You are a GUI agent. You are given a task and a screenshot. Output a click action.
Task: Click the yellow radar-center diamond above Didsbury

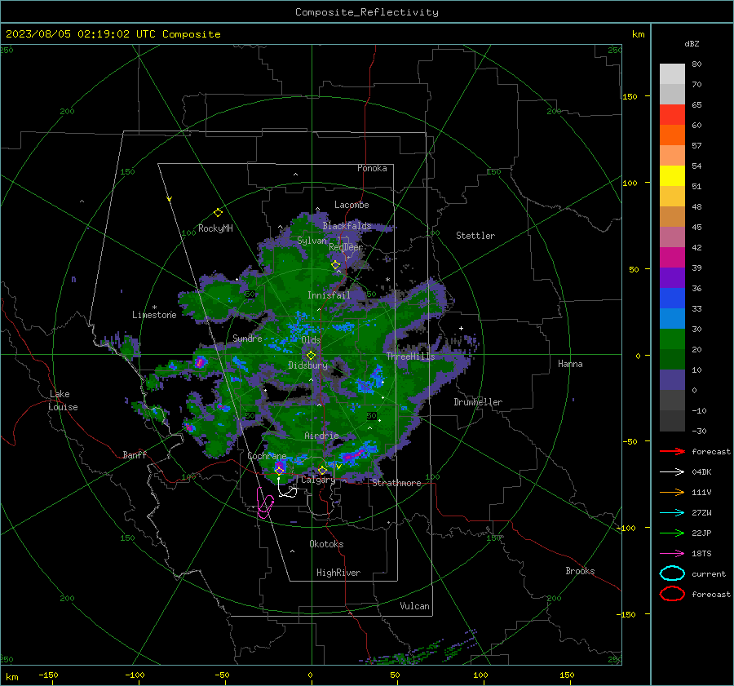pos(311,356)
